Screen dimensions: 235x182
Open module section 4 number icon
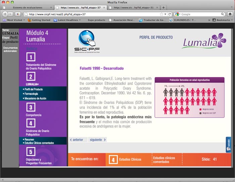31,123
